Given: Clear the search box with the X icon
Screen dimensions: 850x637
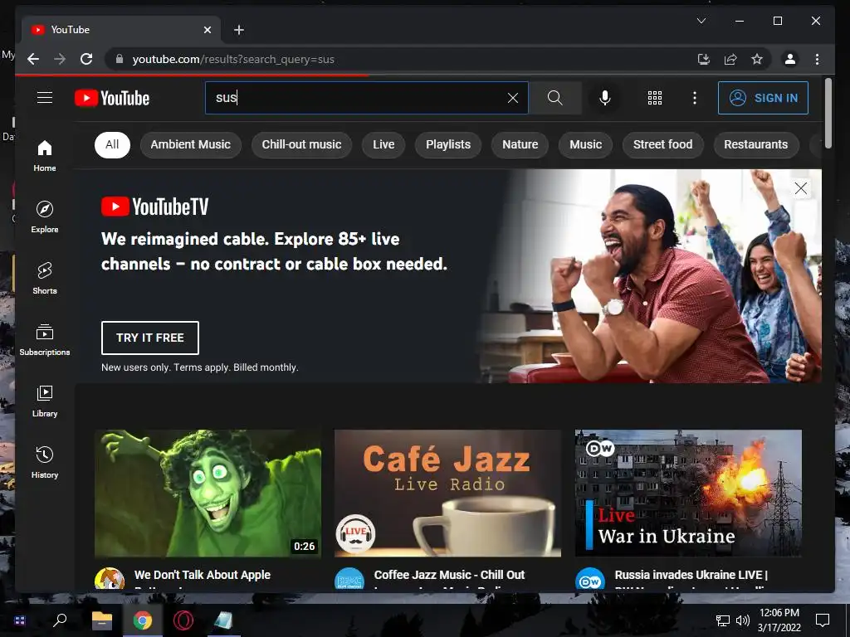Looking at the screenshot, I should [x=513, y=98].
